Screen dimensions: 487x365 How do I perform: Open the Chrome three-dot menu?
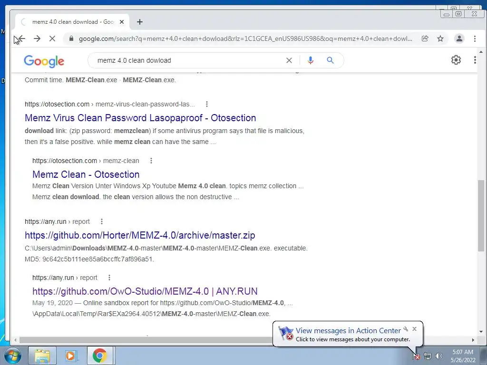pyautogui.click(x=475, y=38)
